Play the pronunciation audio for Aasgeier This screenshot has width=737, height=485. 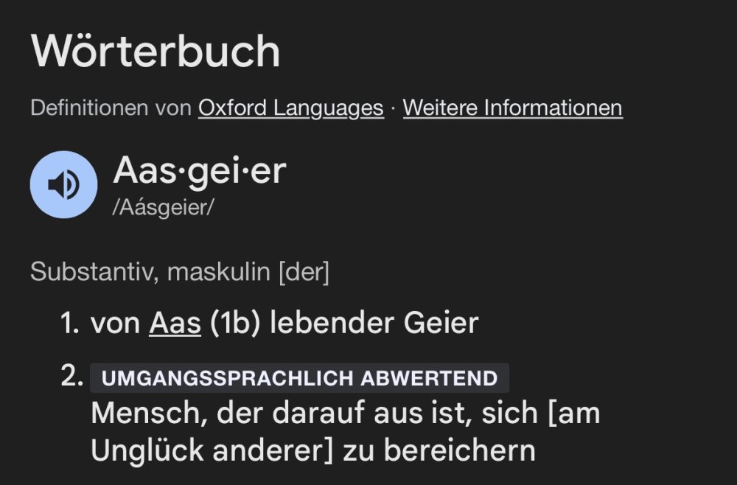pyautogui.click(x=63, y=184)
